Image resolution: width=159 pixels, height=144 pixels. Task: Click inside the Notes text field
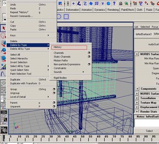click(x=147, y=123)
